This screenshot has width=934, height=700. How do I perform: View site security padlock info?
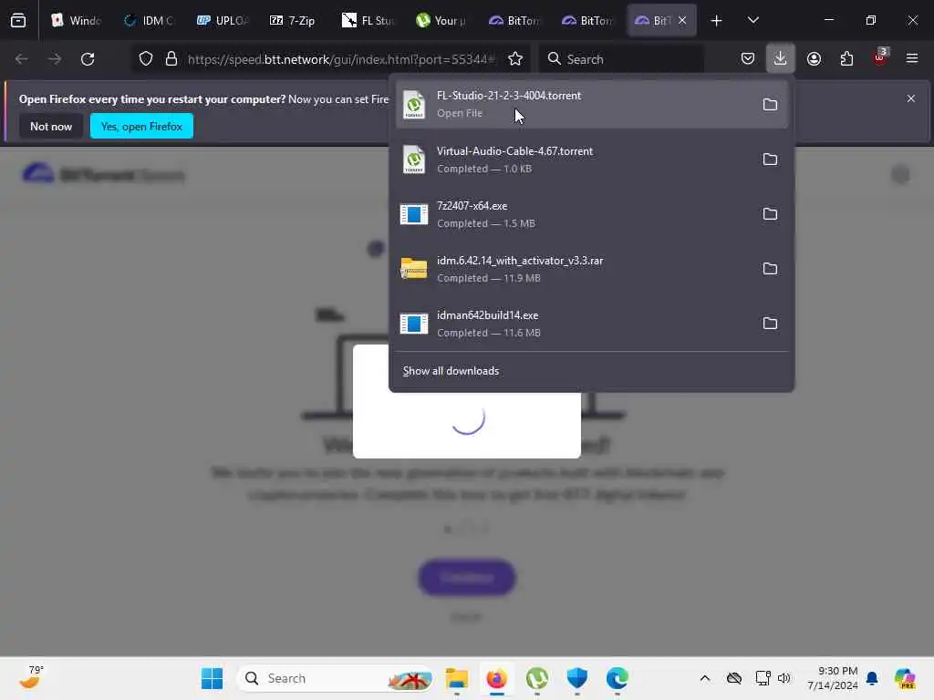pos(171,59)
